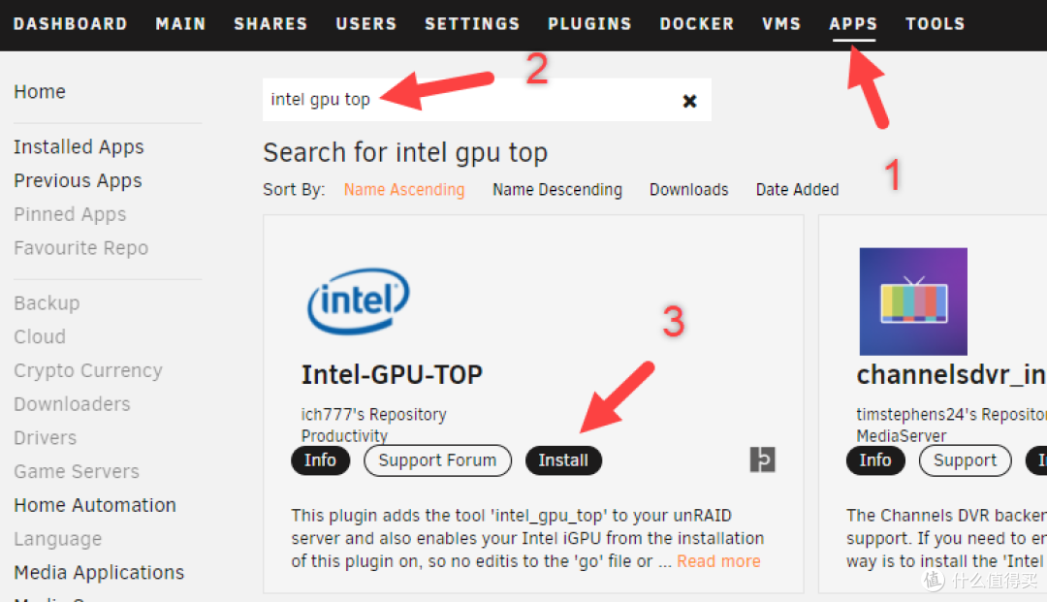Click the Intel logo app icon
Image resolution: width=1047 pixels, height=602 pixels.
click(x=358, y=301)
